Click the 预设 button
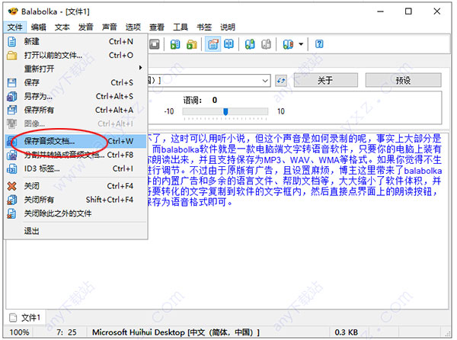Viewport: 457px width, 340px height. (404, 80)
